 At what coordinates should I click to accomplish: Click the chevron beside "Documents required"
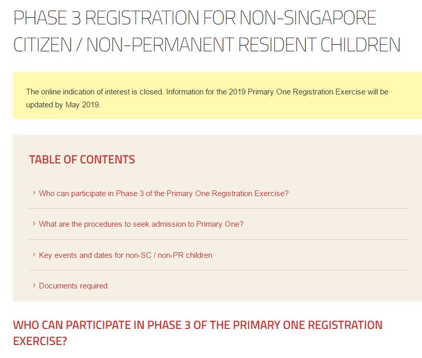click(x=34, y=285)
